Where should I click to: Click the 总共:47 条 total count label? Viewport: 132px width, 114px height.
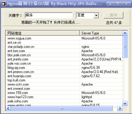(x=114, y=23)
